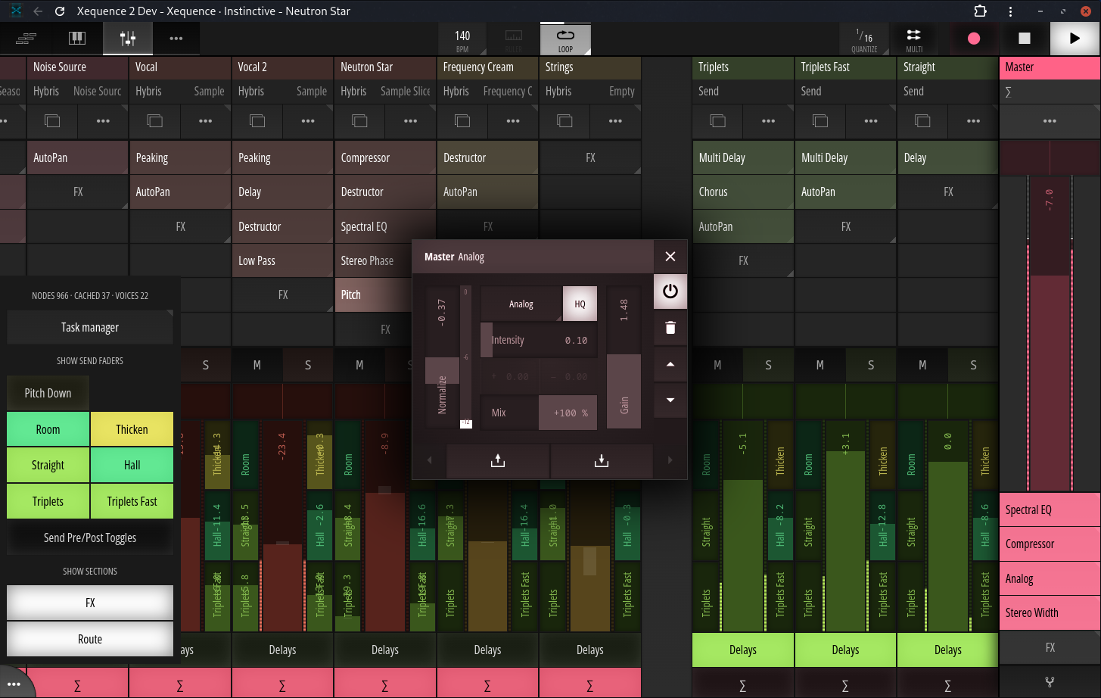1101x698 pixels.
Task: Open the browser extensions puzzle icon
Action: coord(980,11)
